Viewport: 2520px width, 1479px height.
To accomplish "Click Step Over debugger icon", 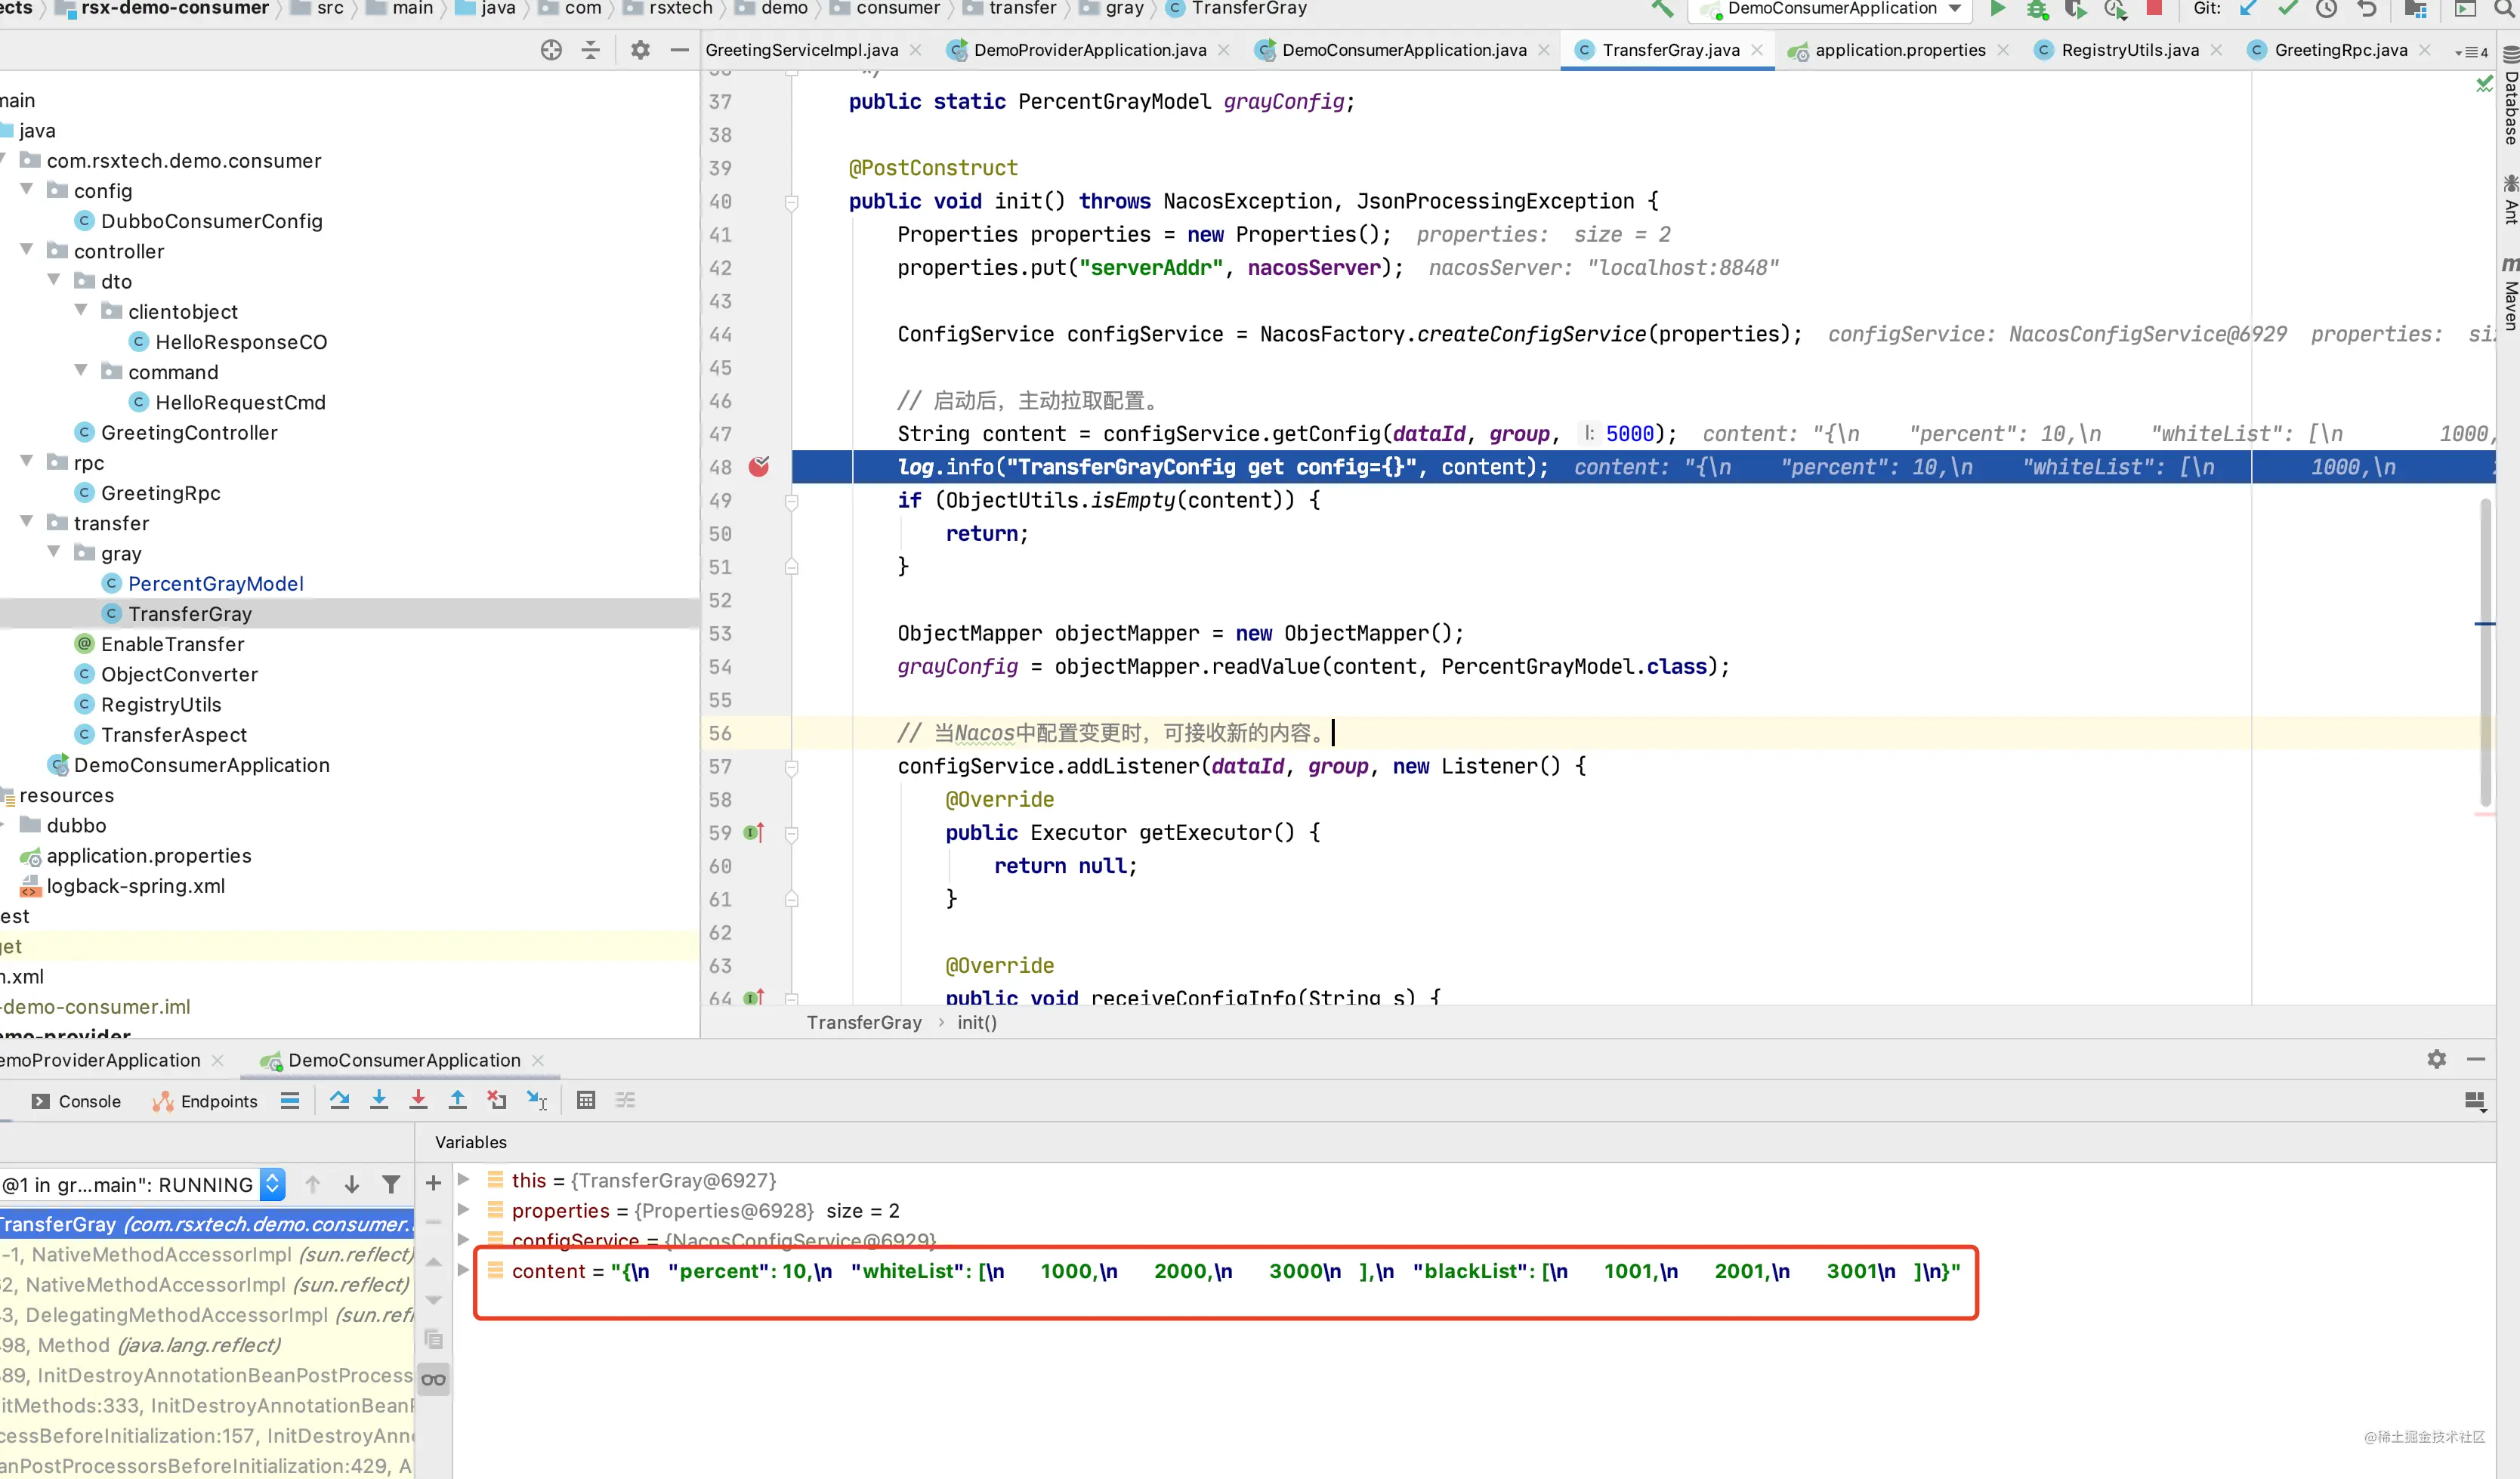I will [x=340, y=1100].
